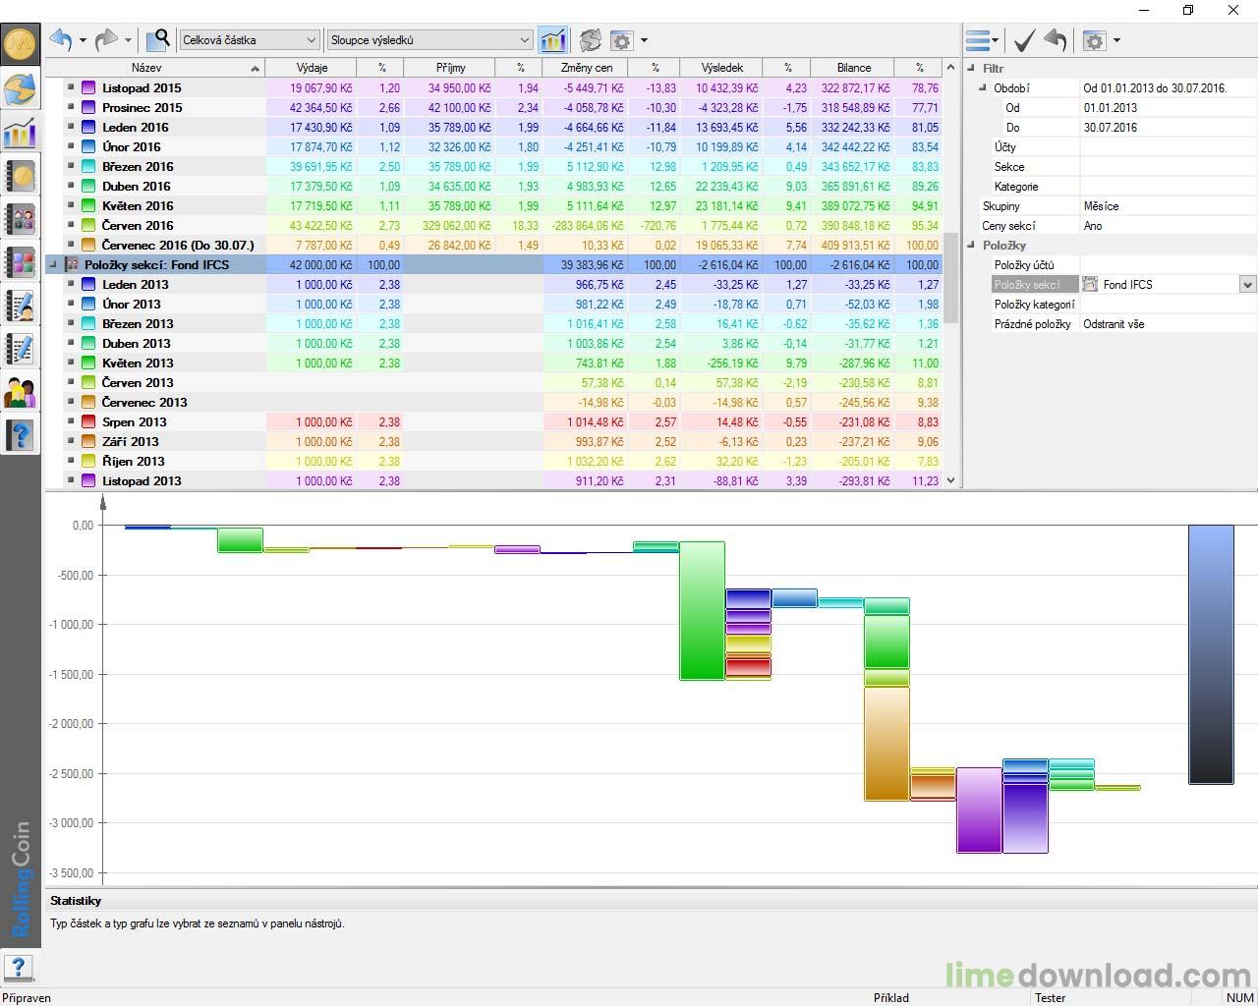Click the search magnifier icon in toolbar

tap(157, 40)
